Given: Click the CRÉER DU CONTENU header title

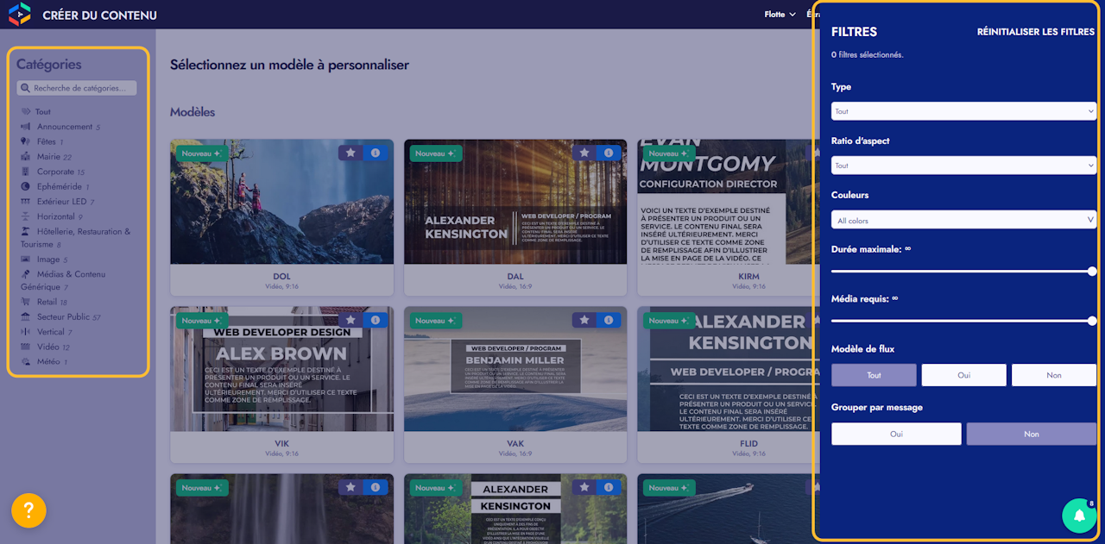Looking at the screenshot, I should point(100,15).
